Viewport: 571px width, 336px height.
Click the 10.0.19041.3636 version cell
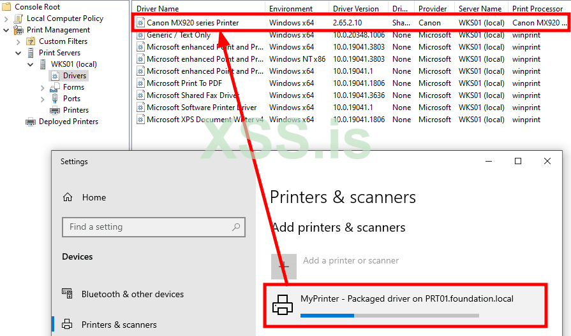click(x=359, y=95)
